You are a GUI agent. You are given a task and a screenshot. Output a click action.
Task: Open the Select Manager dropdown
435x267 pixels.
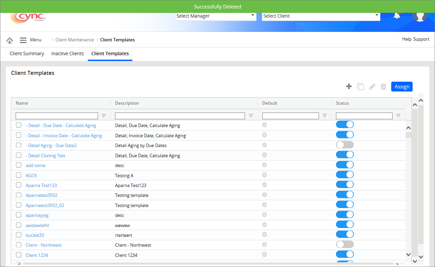215,16
